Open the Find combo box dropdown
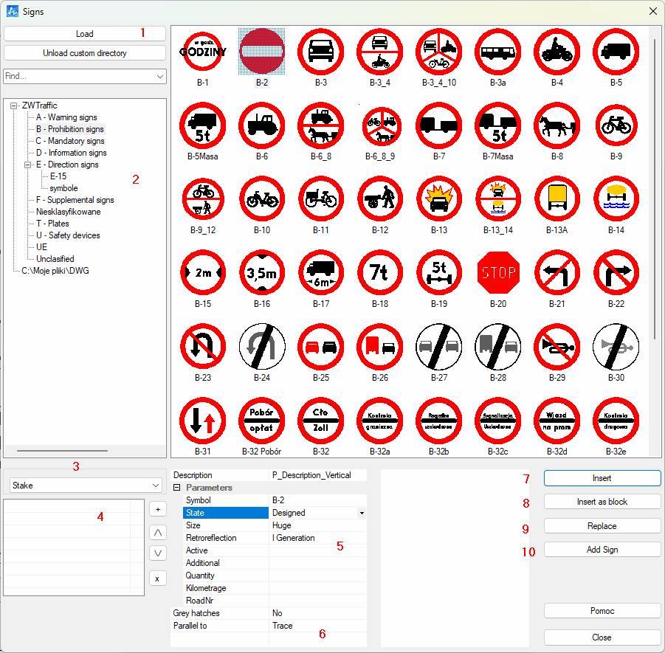 tap(160, 76)
